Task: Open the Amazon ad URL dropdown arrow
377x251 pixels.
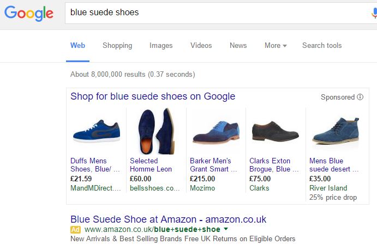Action: pyautogui.click(x=226, y=229)
